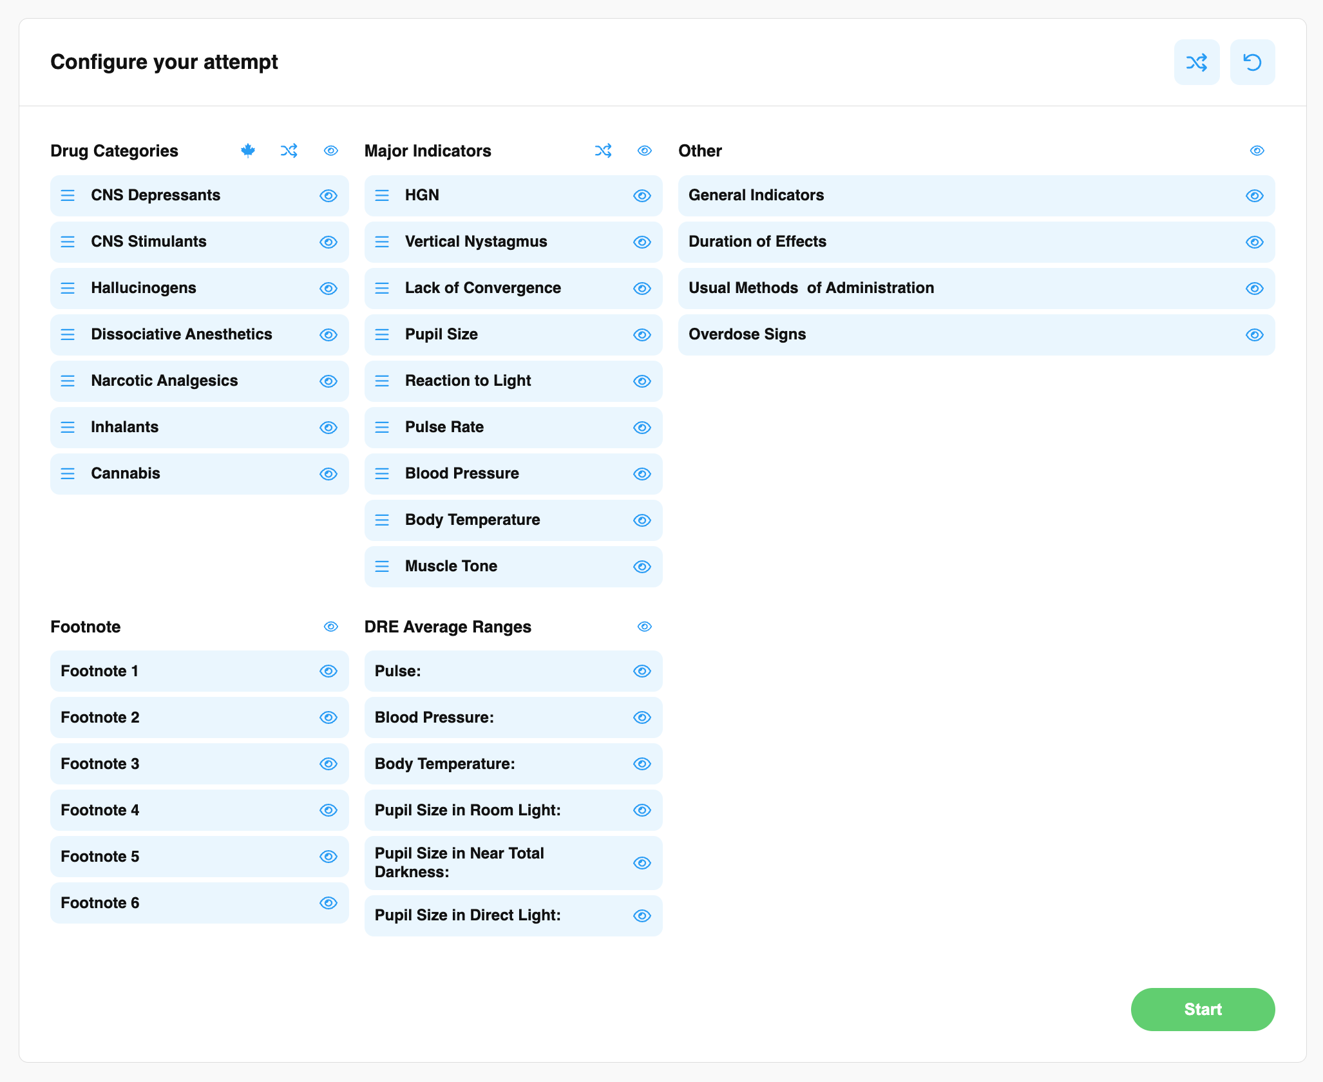1323x1082 pixels.
Task: Grab the drag handle of Hallucinogens
Action: click(x=68, y=288)
